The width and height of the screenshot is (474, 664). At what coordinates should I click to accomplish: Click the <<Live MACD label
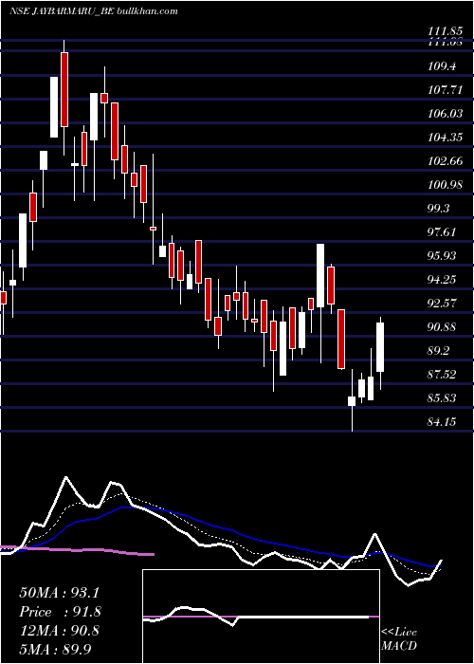(399, 639)
